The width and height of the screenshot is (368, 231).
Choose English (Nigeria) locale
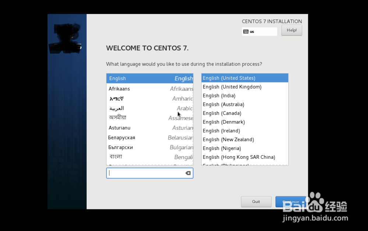(x=245, y=149)
